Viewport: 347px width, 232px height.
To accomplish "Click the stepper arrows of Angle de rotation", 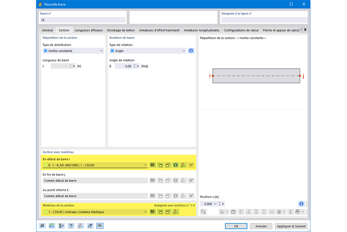I will [x=134, y=66].
